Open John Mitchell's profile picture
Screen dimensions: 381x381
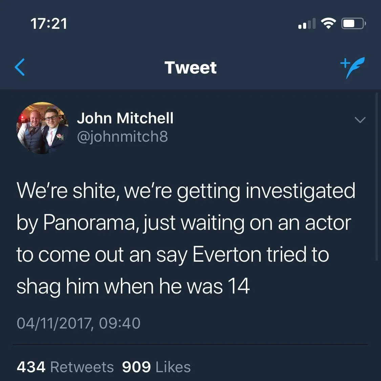[x=43, y=128]
